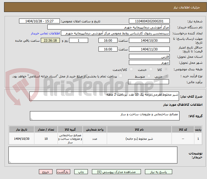Select the خدمت radio button
This screenshot has height=179, width=207.
151,69
